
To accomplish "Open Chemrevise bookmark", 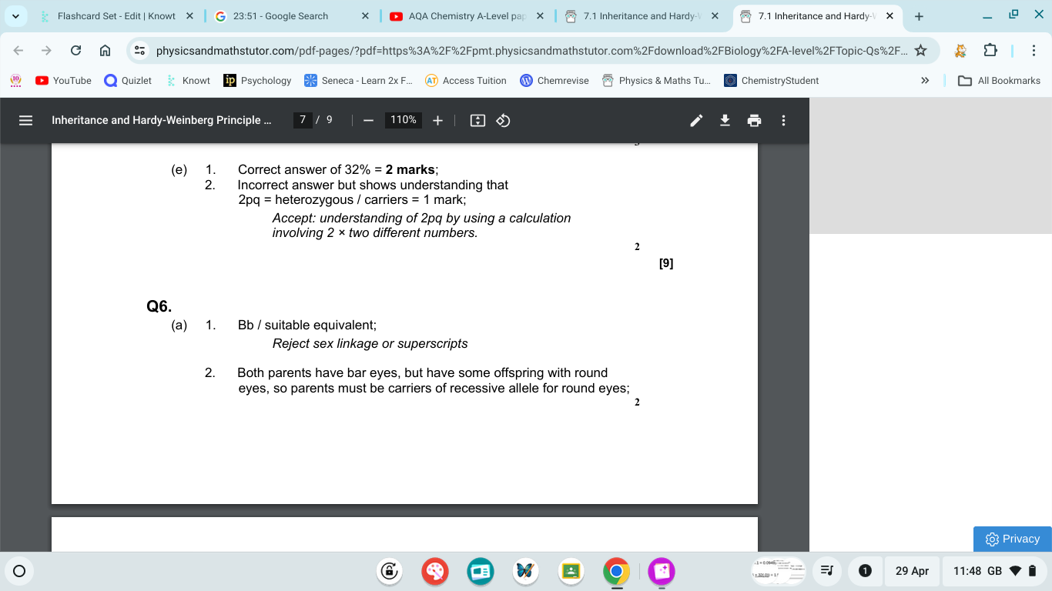I will point(554,80).
